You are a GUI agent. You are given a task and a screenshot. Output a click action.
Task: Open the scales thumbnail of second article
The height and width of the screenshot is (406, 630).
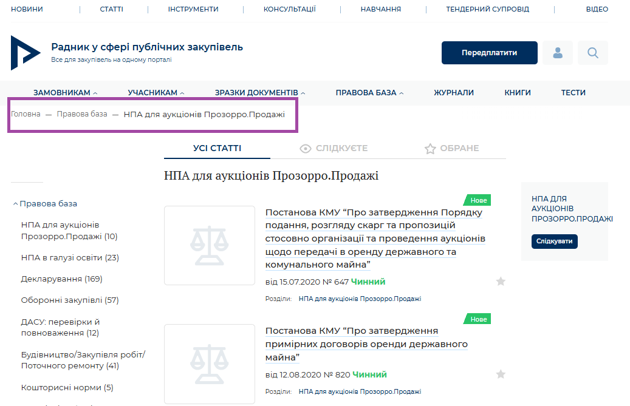tap(209, 364)
